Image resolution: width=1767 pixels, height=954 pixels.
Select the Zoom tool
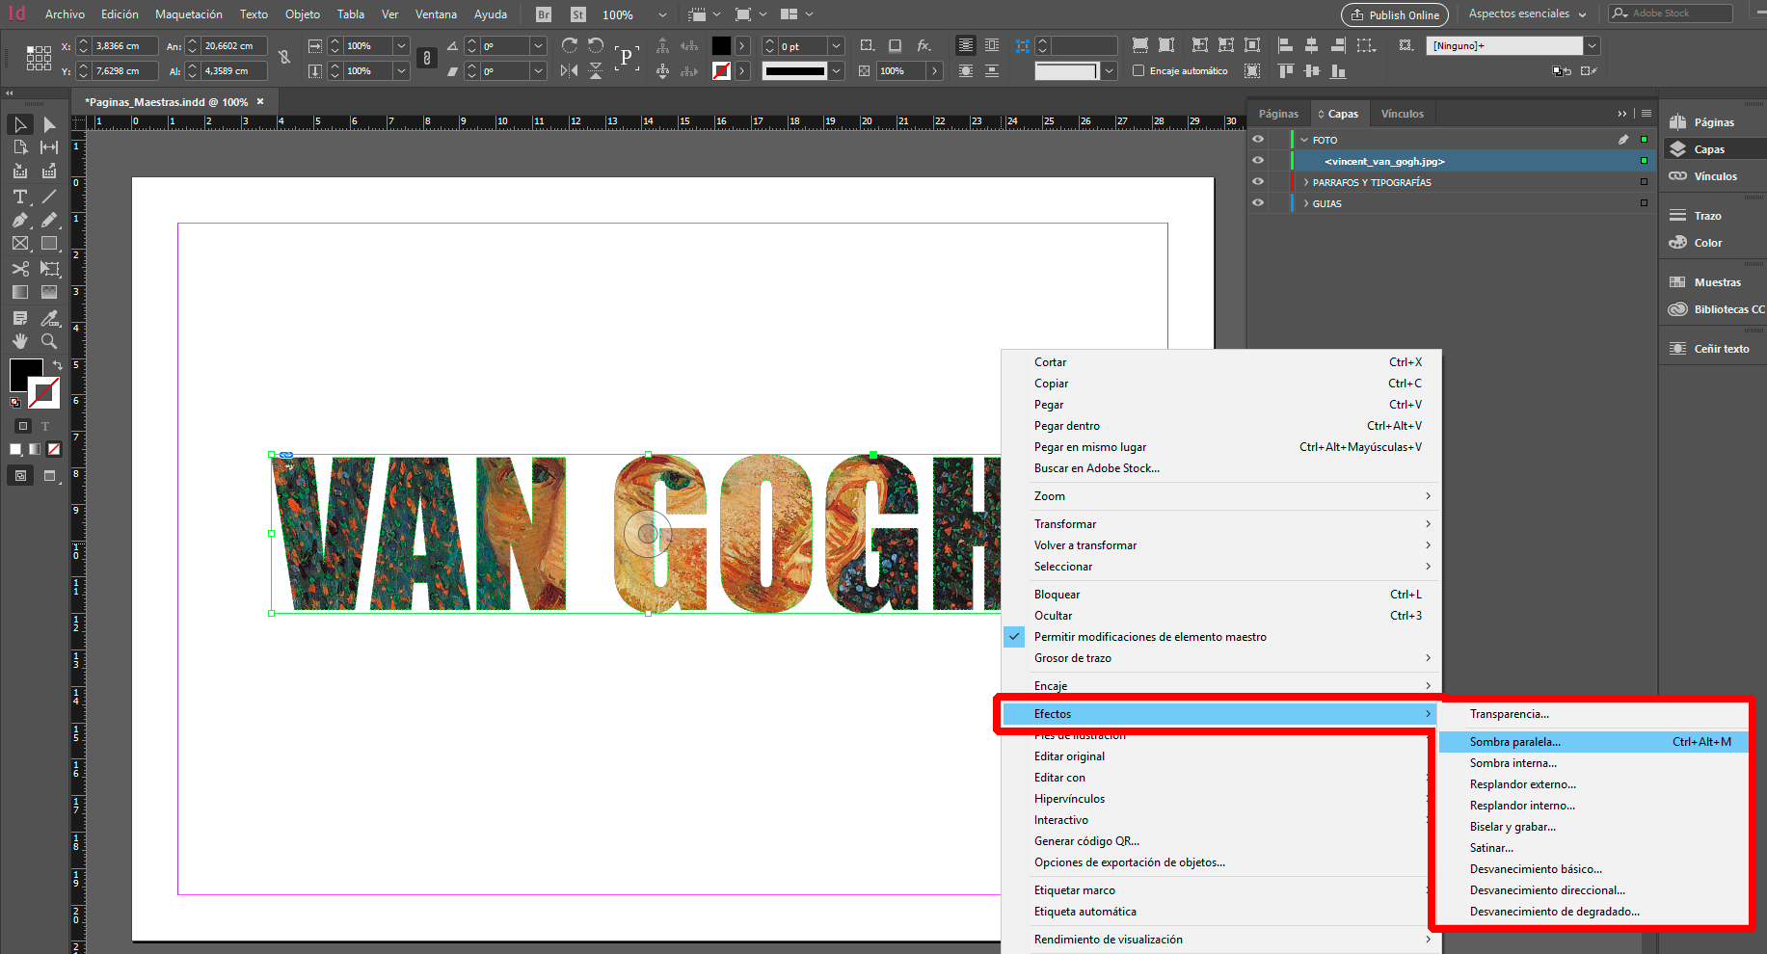(x=48, y=340)
